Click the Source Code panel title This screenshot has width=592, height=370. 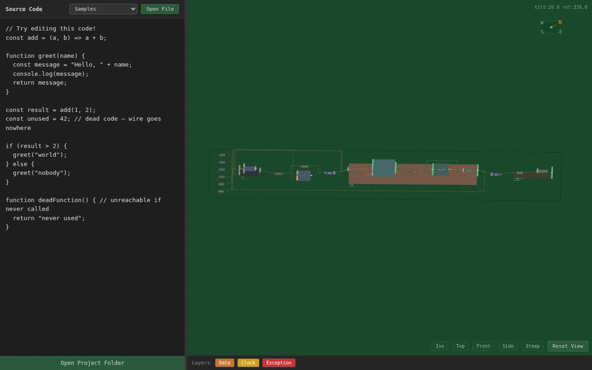click(24, 9)
